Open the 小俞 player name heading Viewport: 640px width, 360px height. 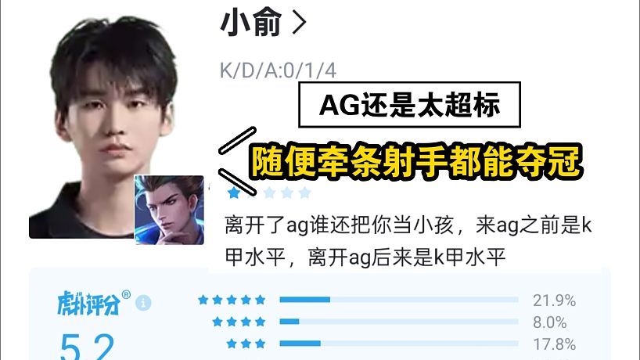click(251, 23)
